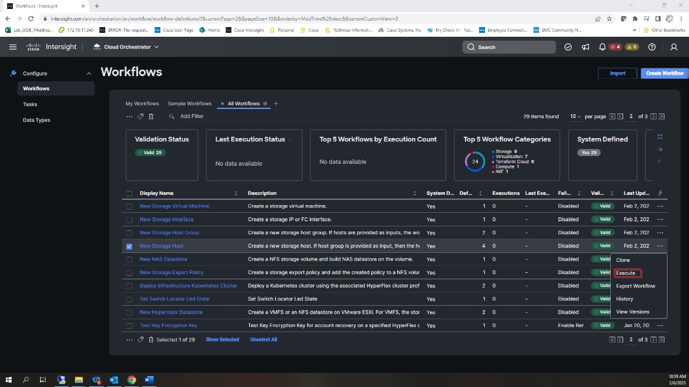Click the Intersight Search field
This screenshot has width=689, height=387.
tap(509, 47)
